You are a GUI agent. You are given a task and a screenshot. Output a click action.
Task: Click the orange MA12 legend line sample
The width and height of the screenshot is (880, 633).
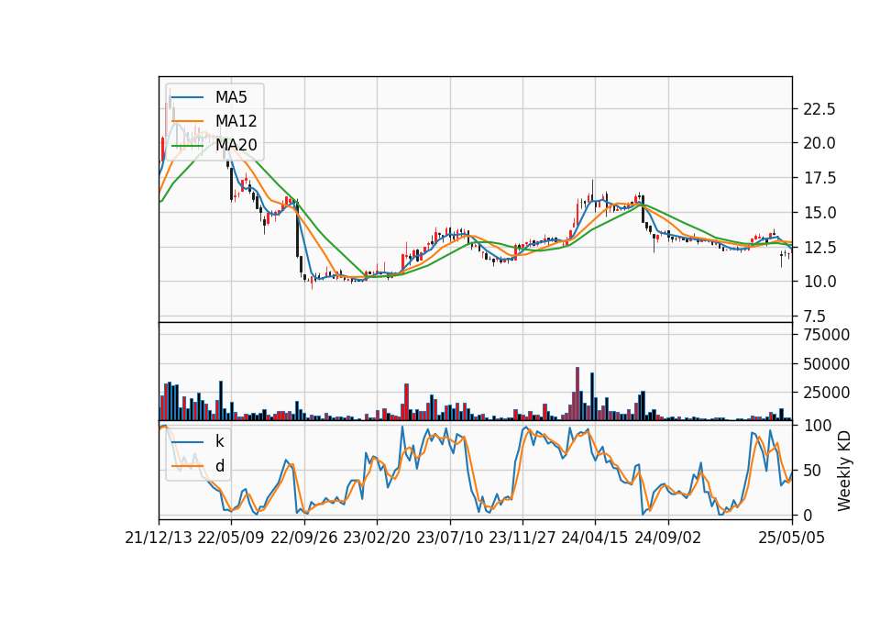point(187,121)
